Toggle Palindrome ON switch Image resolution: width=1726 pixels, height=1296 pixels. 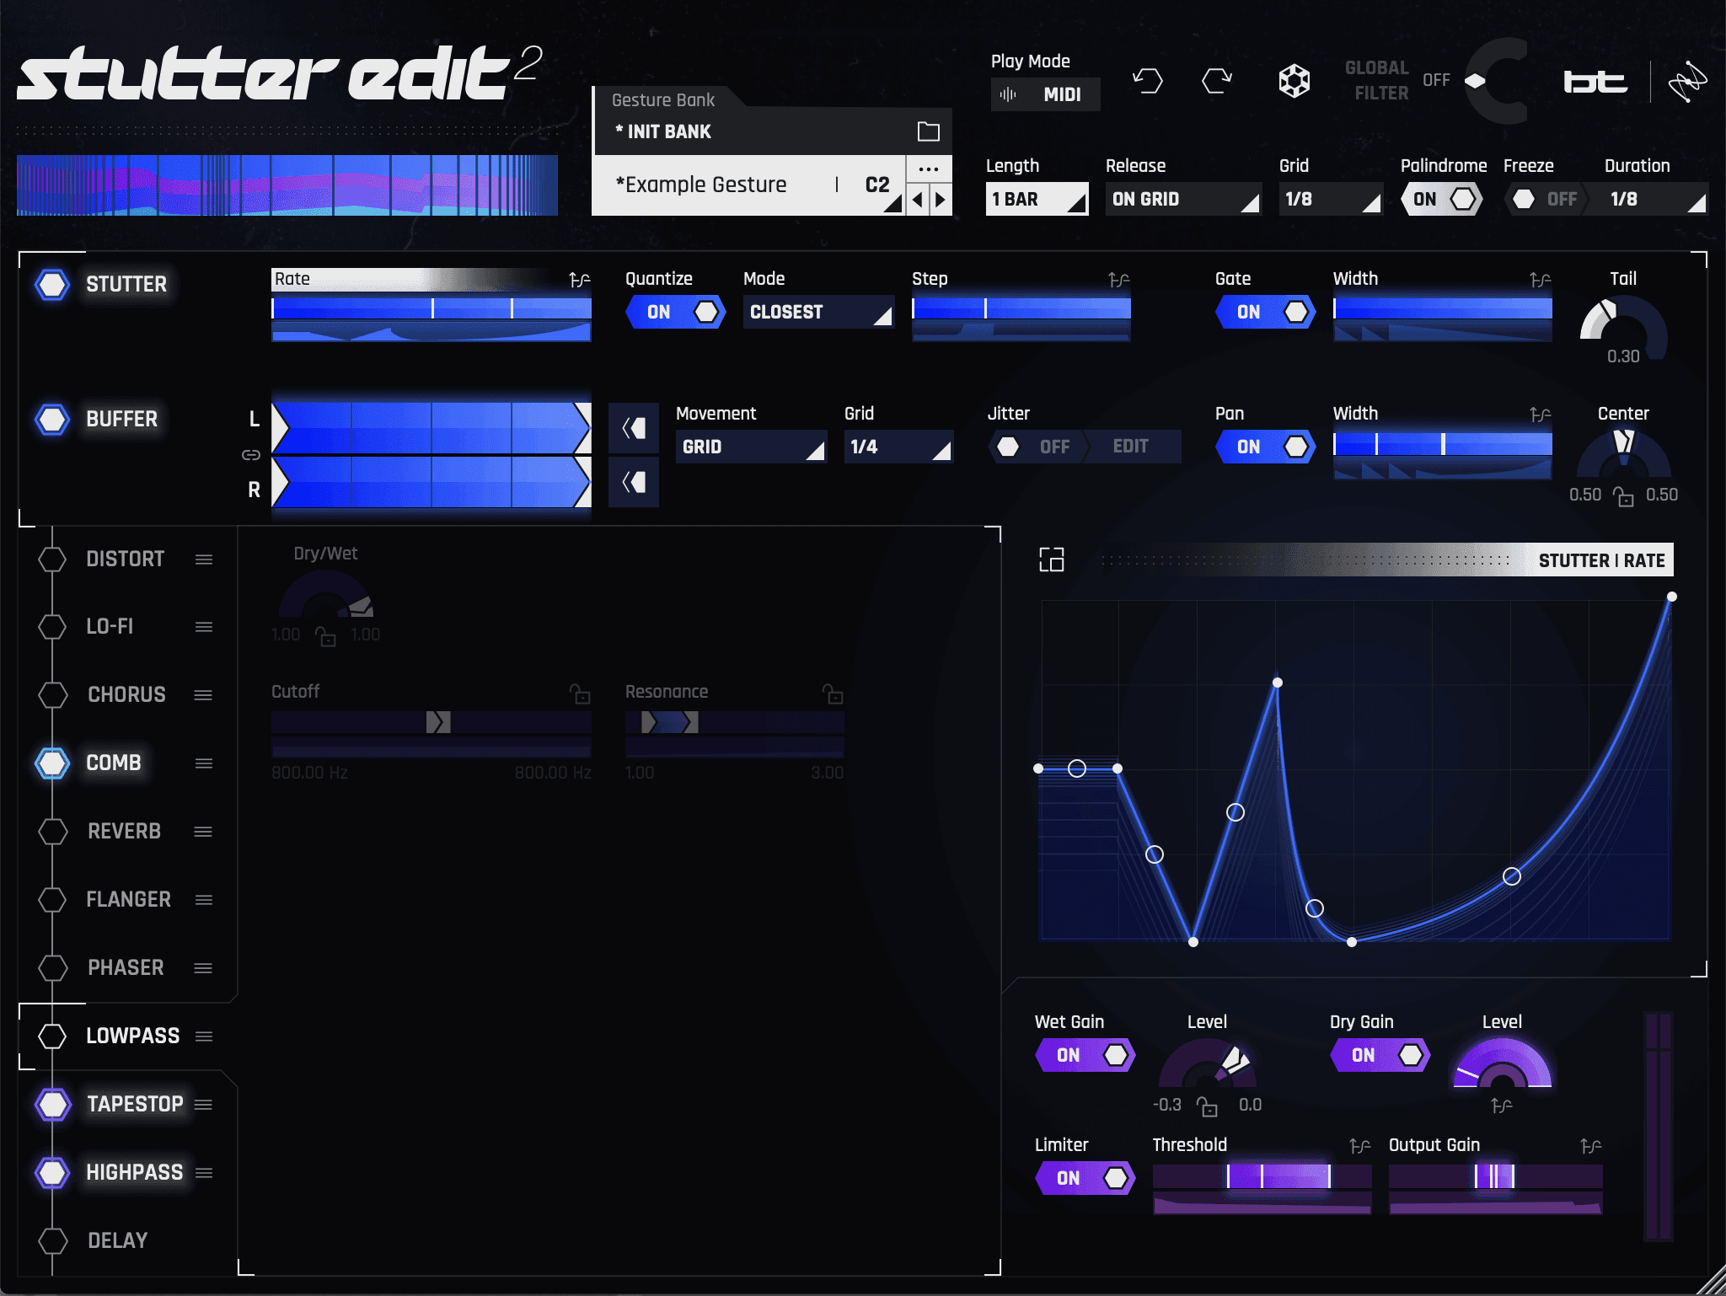click(1442, 200)
